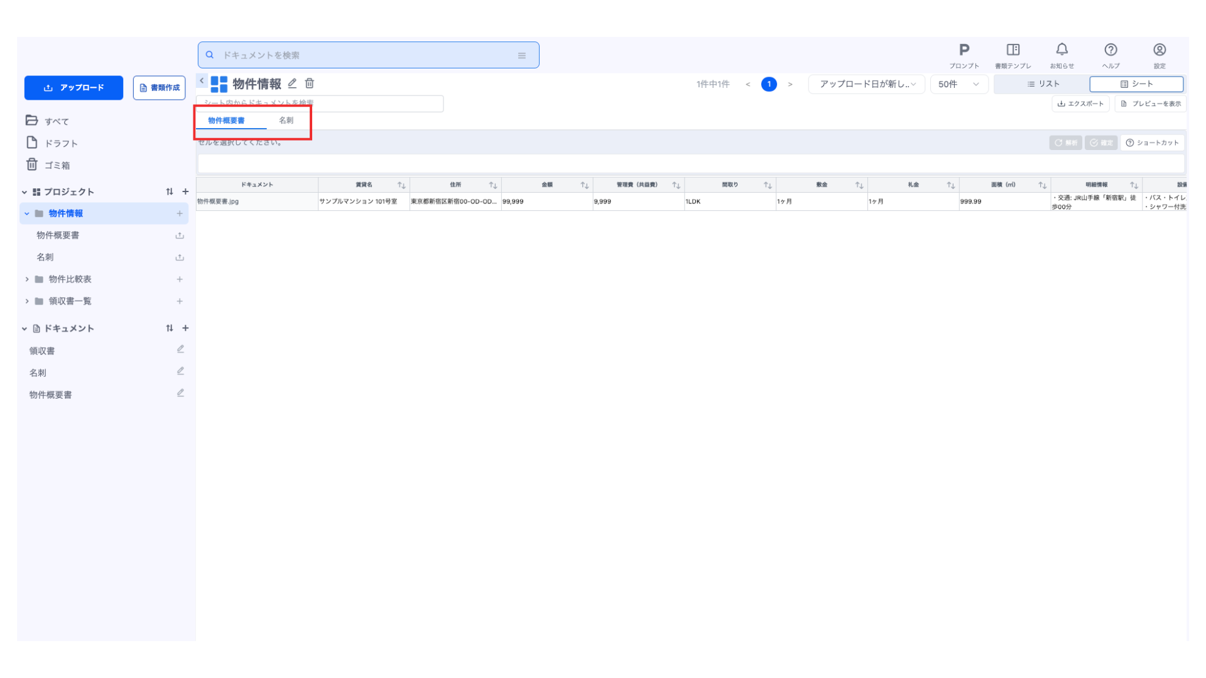Screen dimensions: 1206x678
Task: Open the upload date sort dropdown
Action: tap(866, 84)
